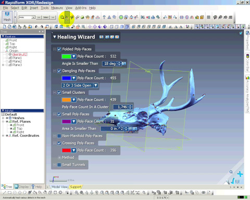Click the magnifier icon in viewport corner
This screenshot has height=200, width=250.
click(x=231, y=172)
